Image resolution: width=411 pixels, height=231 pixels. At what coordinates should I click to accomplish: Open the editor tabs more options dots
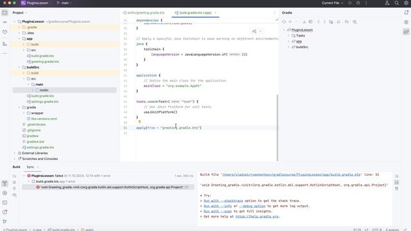pos(274,13)
